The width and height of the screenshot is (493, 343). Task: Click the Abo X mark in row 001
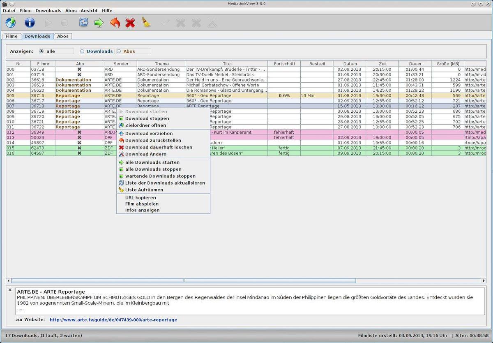point(79,75)
